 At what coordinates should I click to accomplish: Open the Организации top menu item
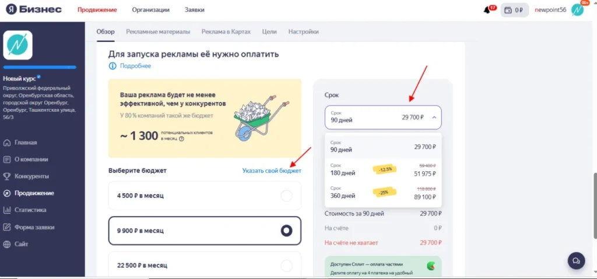(x=151, y=10)
